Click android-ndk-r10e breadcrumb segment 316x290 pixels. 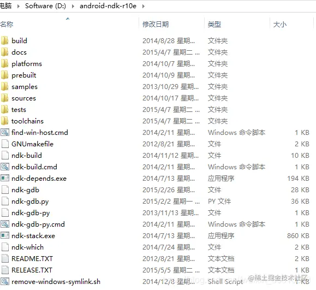coord(108,6)
